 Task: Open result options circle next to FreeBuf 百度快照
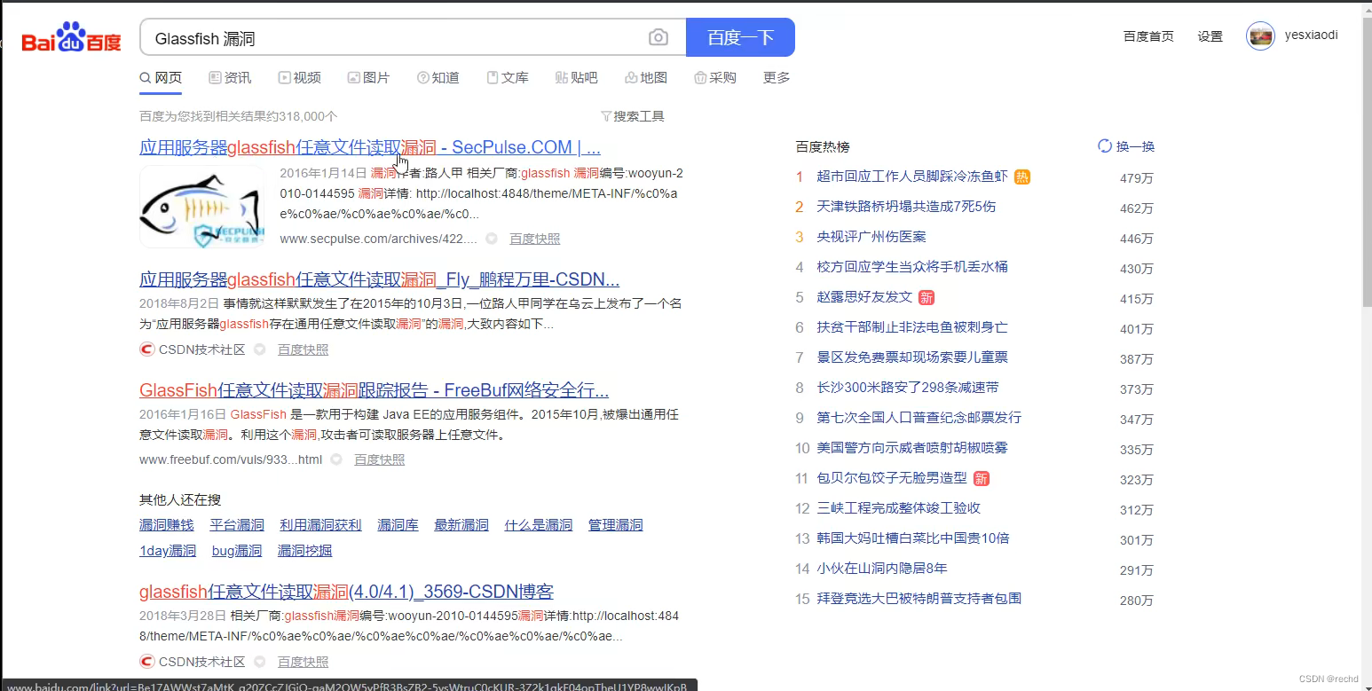coord(336,459)
